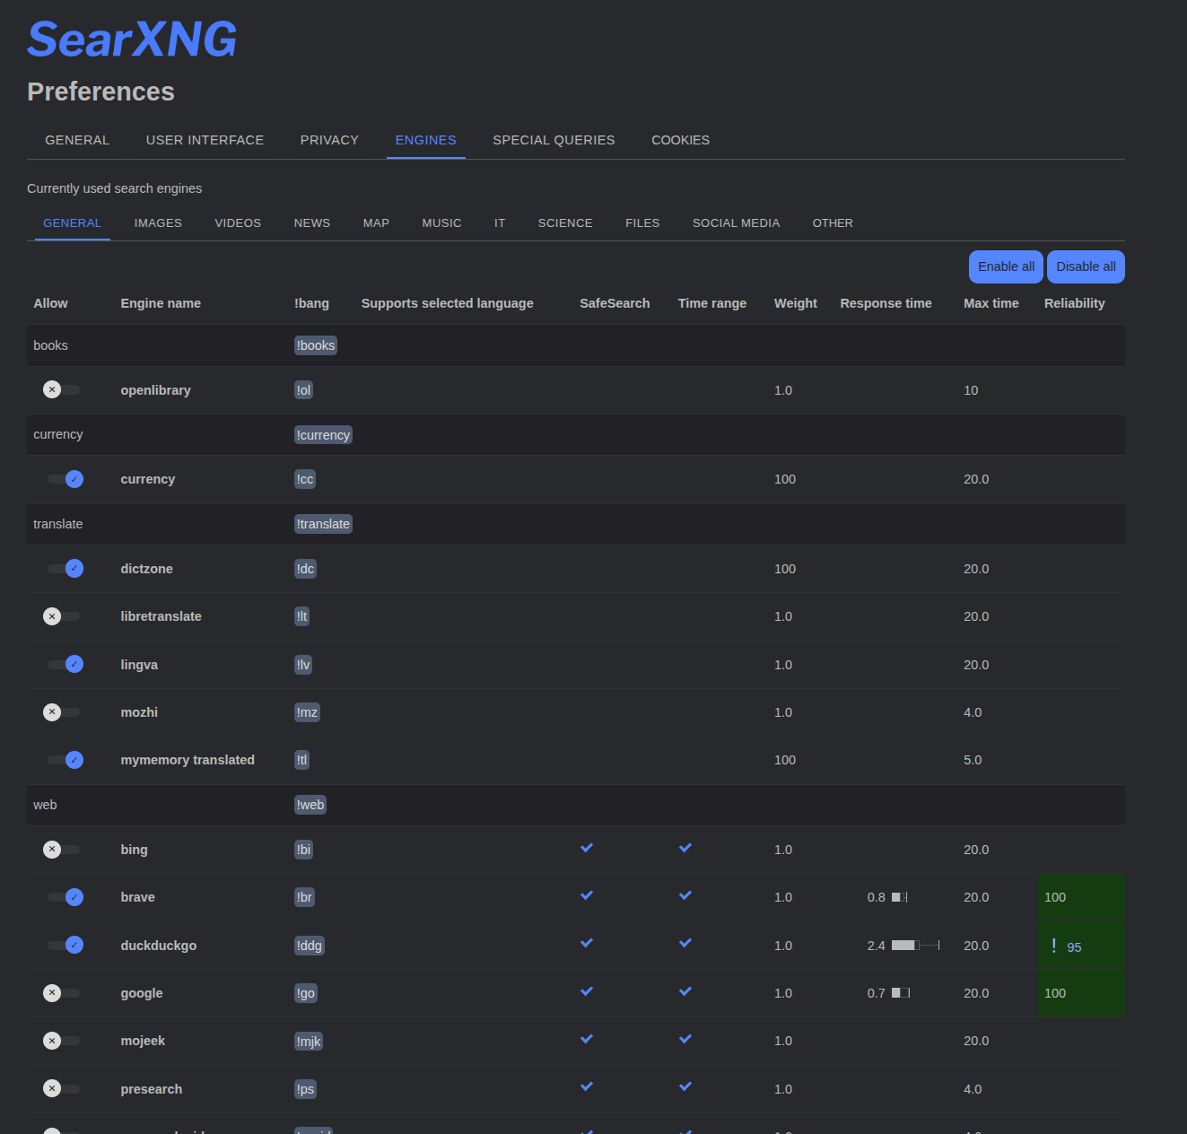Click google response time bar

click(x=901, y=992)
